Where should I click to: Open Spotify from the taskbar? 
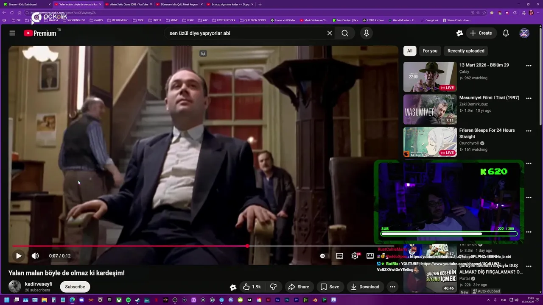point(128,300)
